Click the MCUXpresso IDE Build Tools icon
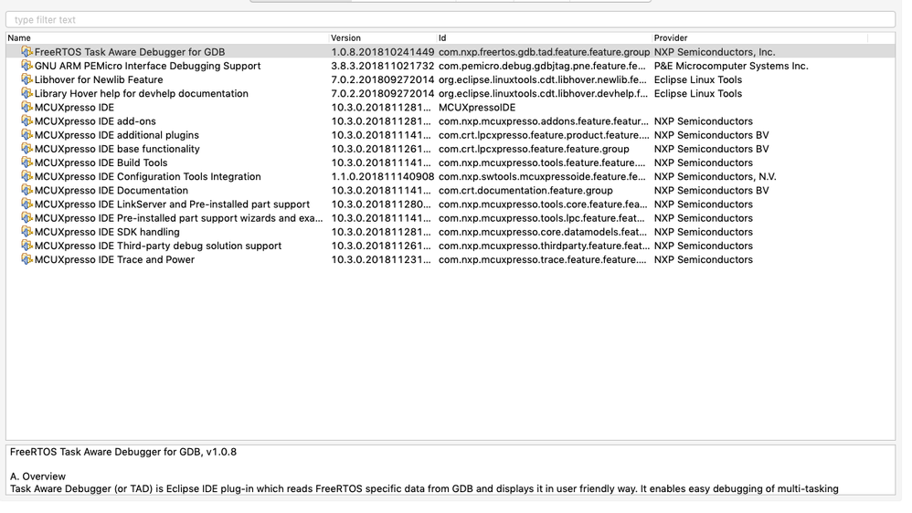Image resolution: width=912 pixels, height=513 pixels. click(27, 162)
